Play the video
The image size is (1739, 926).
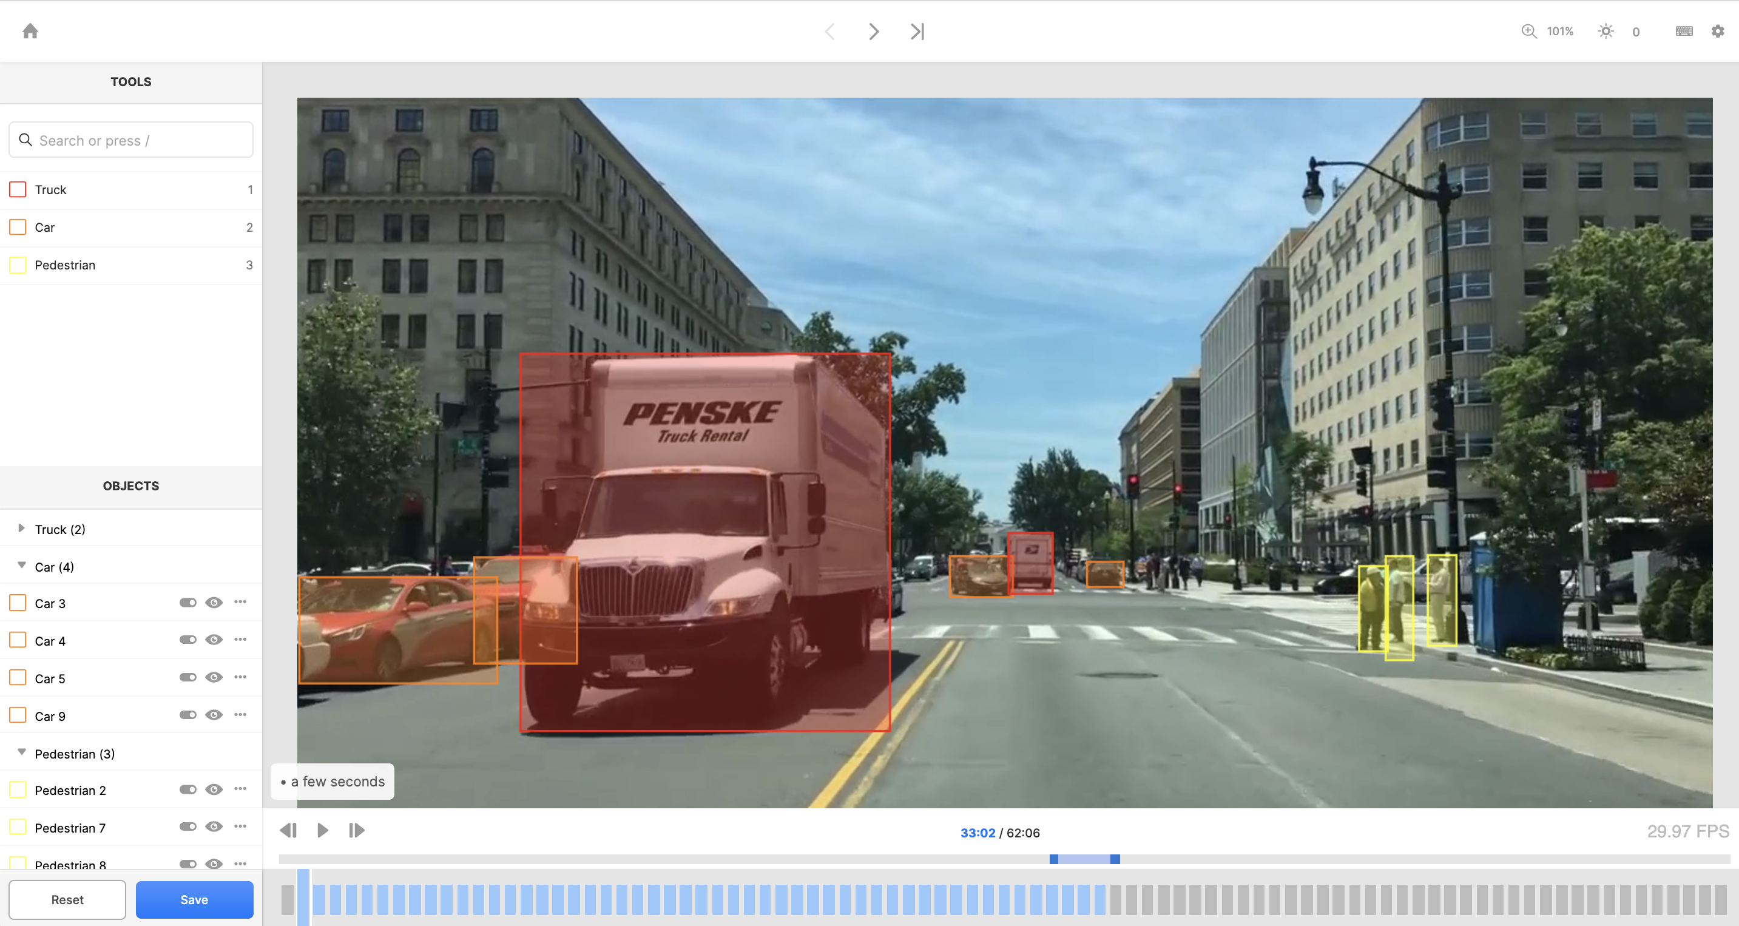pyautogui.click(x=323, y=830)
